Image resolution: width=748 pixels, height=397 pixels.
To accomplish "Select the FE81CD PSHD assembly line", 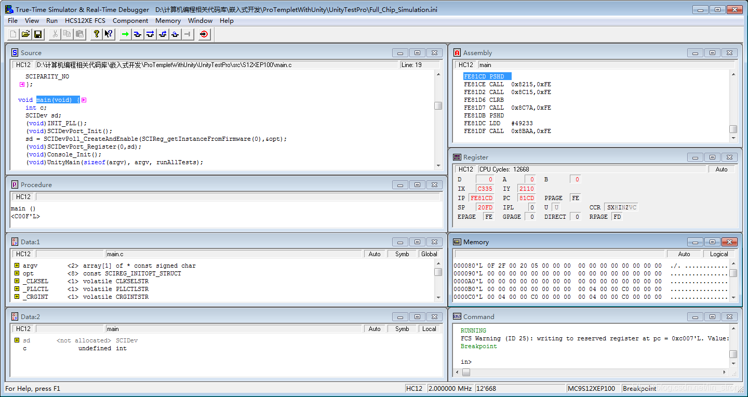I will pyautogui.click(x=487, y=76).
